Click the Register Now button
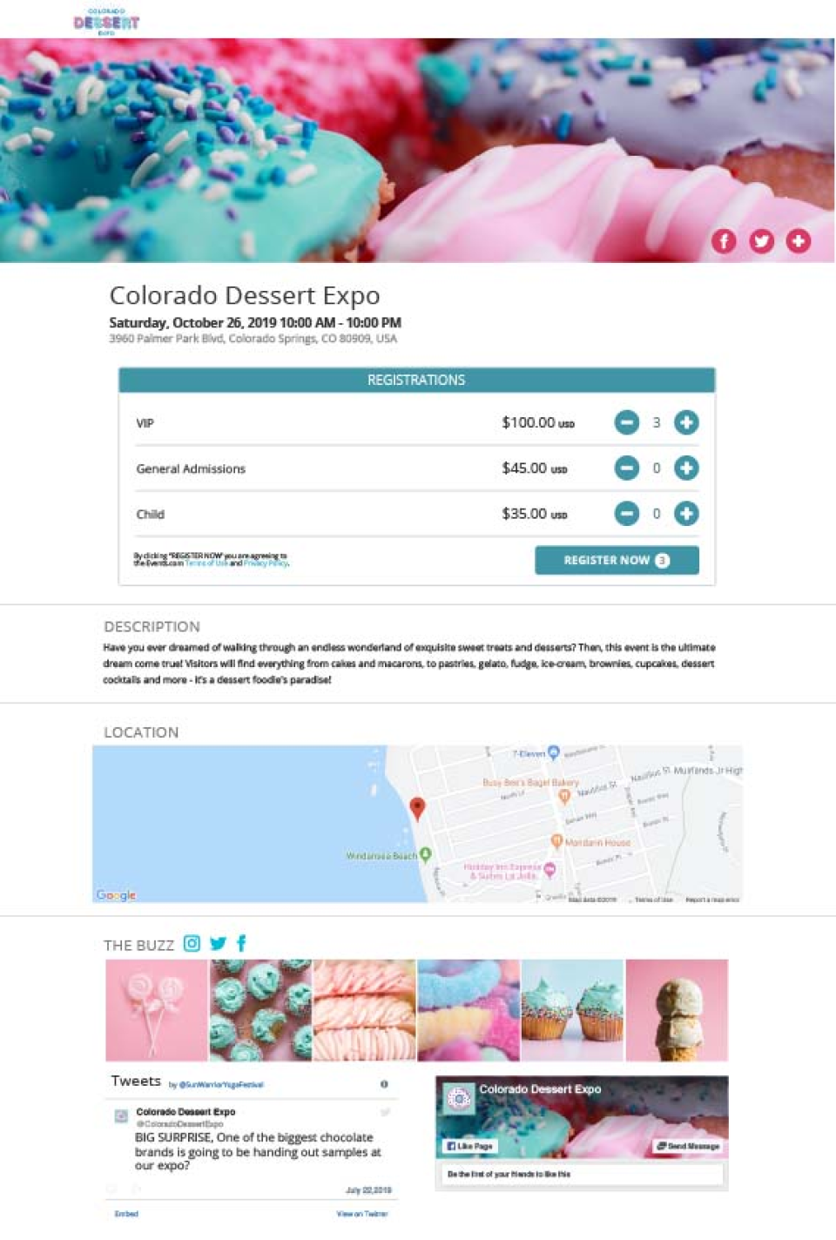 (617, 560)
